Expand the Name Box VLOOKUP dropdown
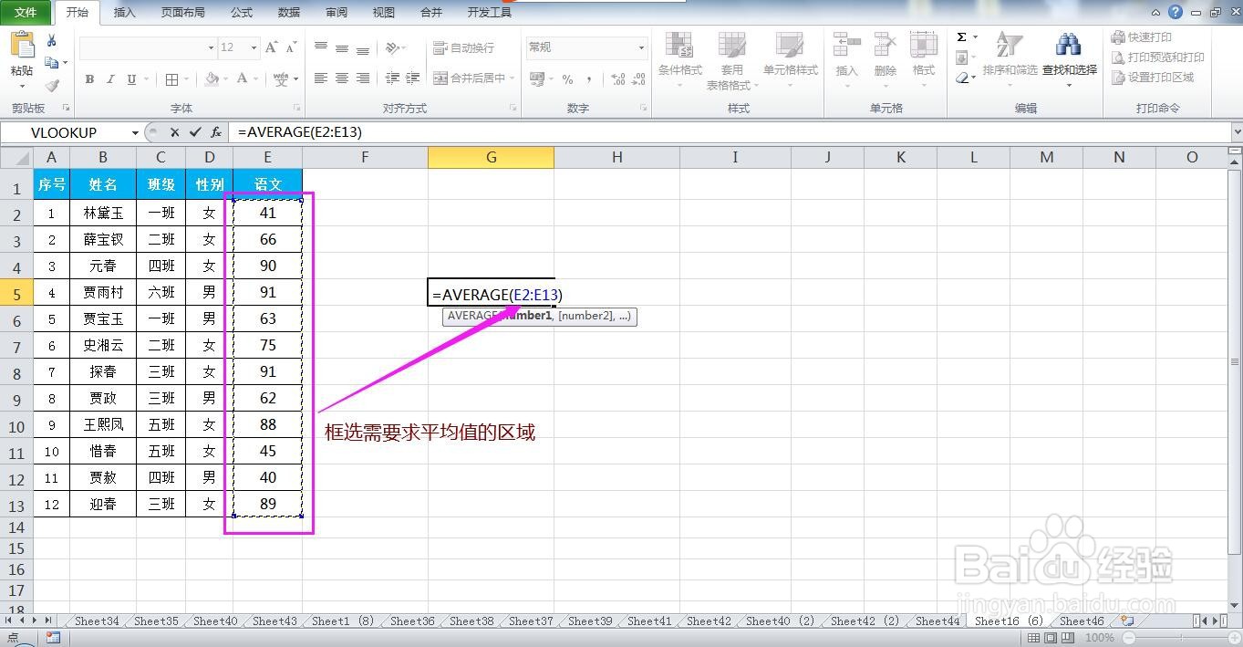 [x=135, y=132]
